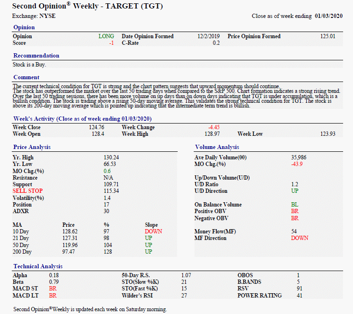Click the 50-Day R.S. value 1.07
The image size is (353, 314).
coord(186,275)
